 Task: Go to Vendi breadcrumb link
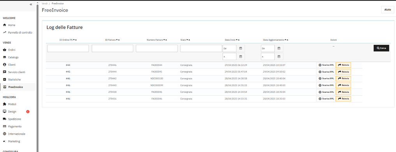(44, 3)
